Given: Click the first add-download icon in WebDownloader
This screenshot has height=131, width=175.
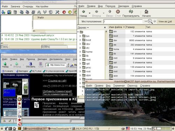Looking at the screenshot, I should (x=3, y=12).
